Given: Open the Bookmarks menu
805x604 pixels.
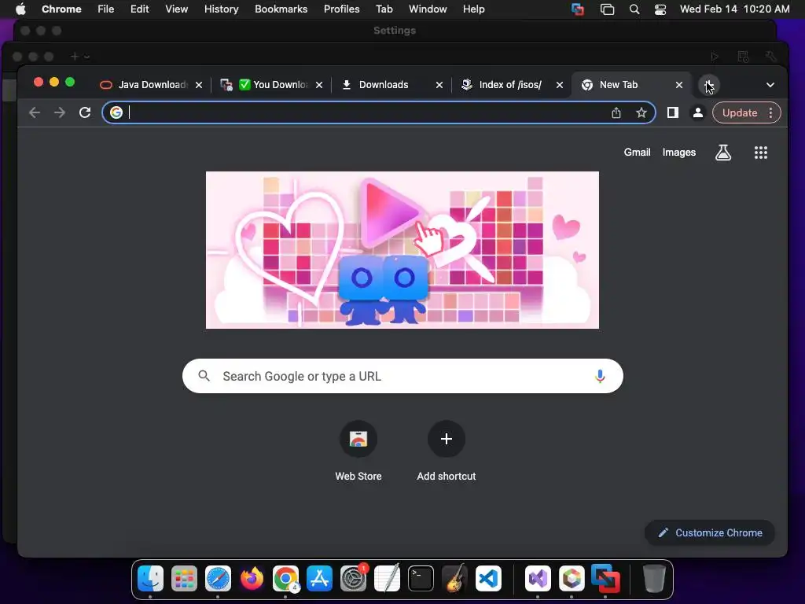Looking at the screenshot, I should (x=281, y=9).
